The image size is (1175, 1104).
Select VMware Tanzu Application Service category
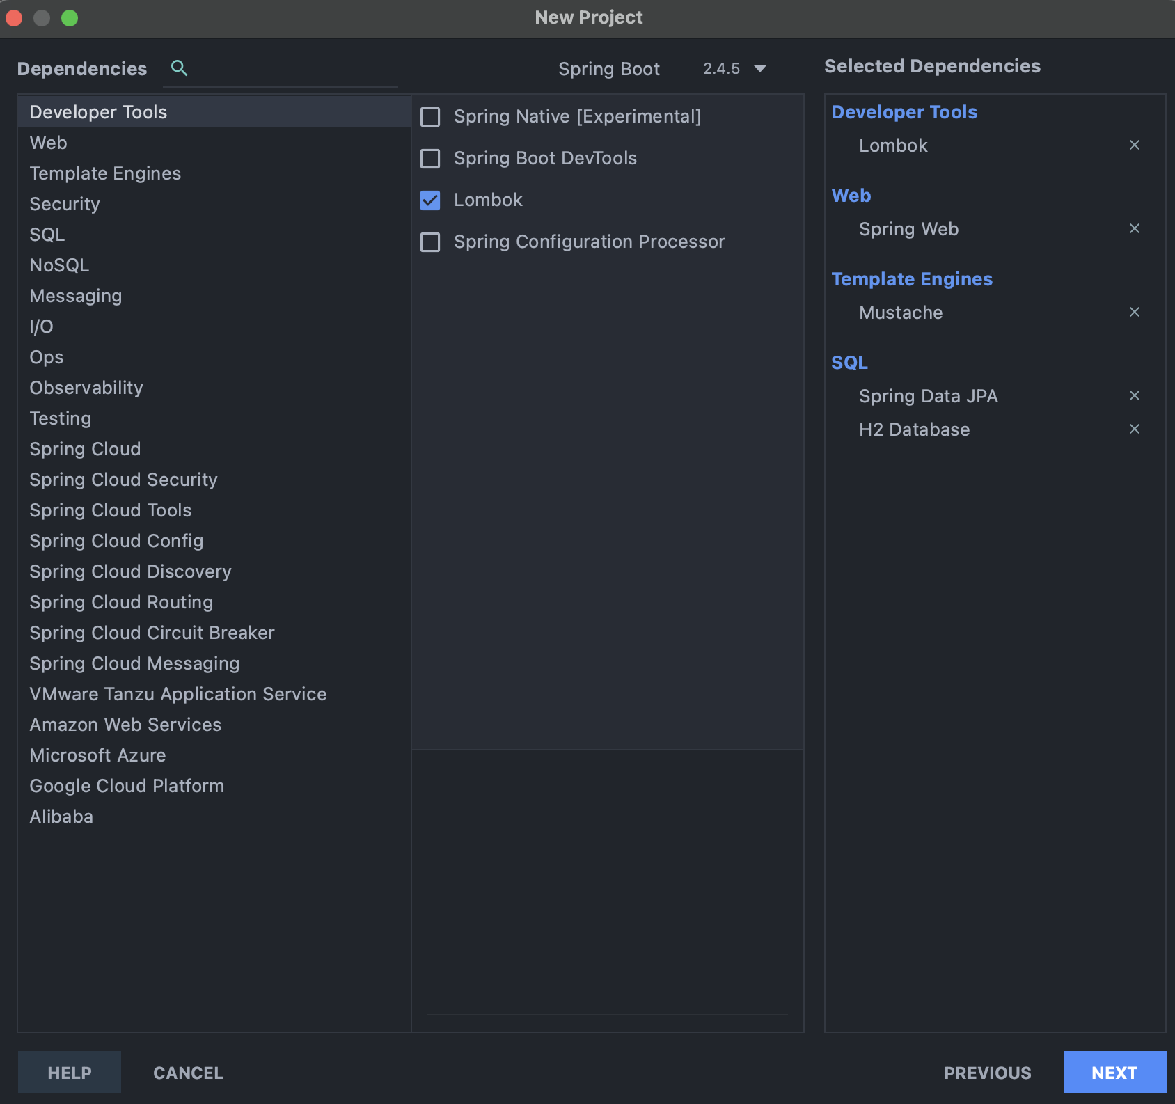[214, 694]
